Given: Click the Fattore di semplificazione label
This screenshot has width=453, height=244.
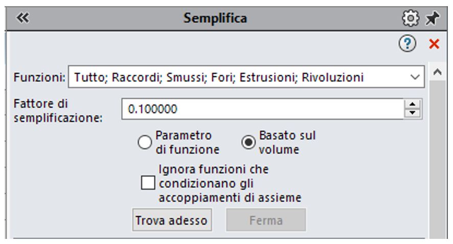Looking at the screenshot, I should [58, 110].
